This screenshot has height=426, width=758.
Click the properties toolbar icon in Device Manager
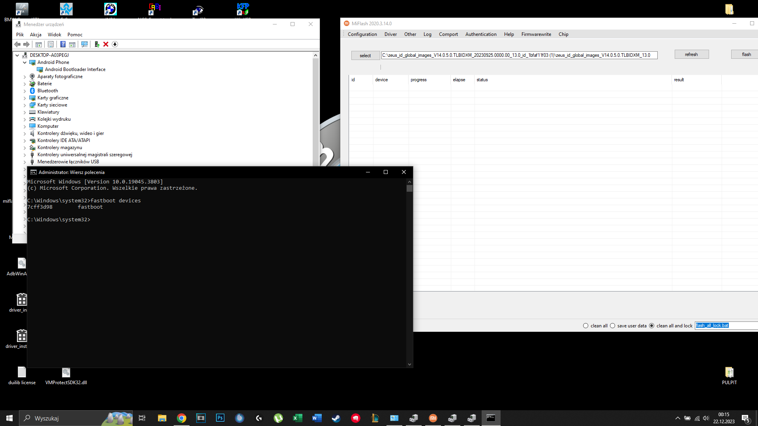(x=51, y=44)
